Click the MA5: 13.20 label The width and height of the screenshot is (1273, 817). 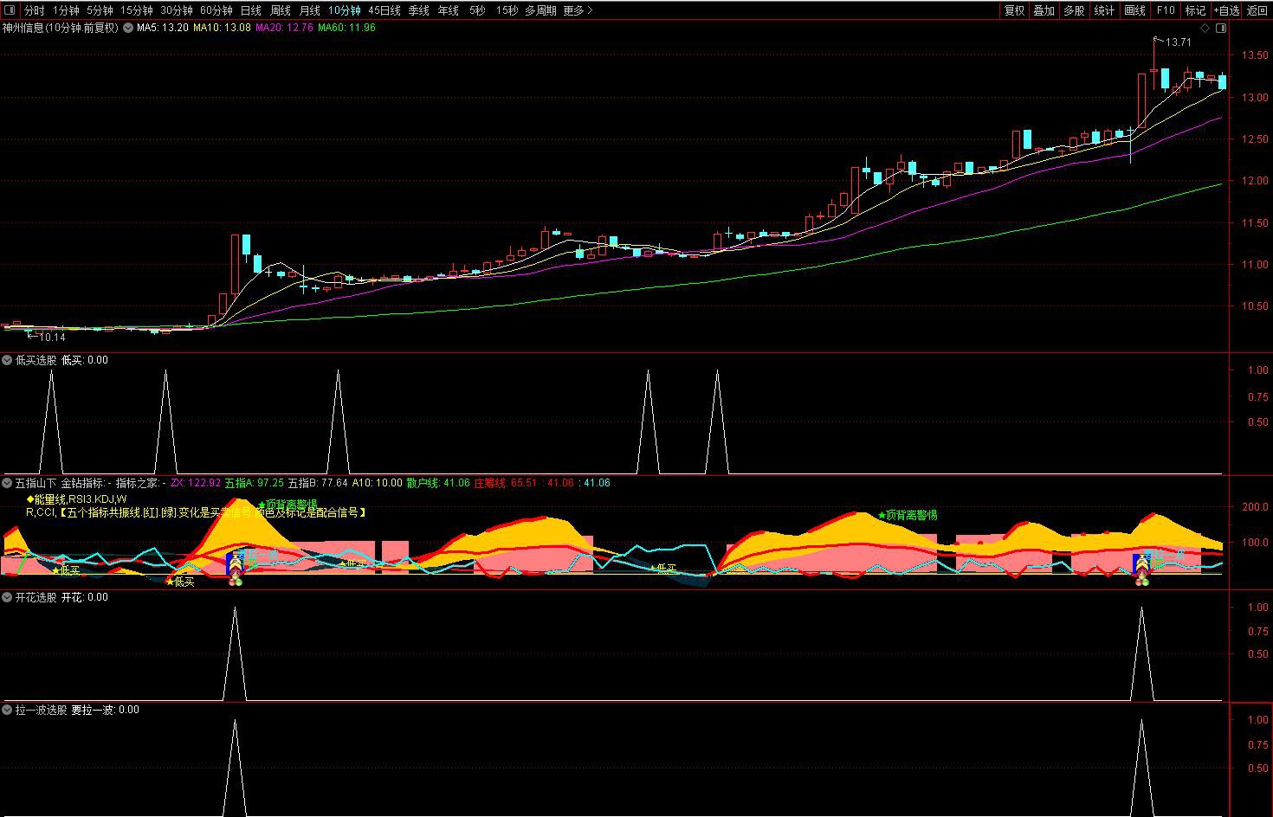point(164,28)
